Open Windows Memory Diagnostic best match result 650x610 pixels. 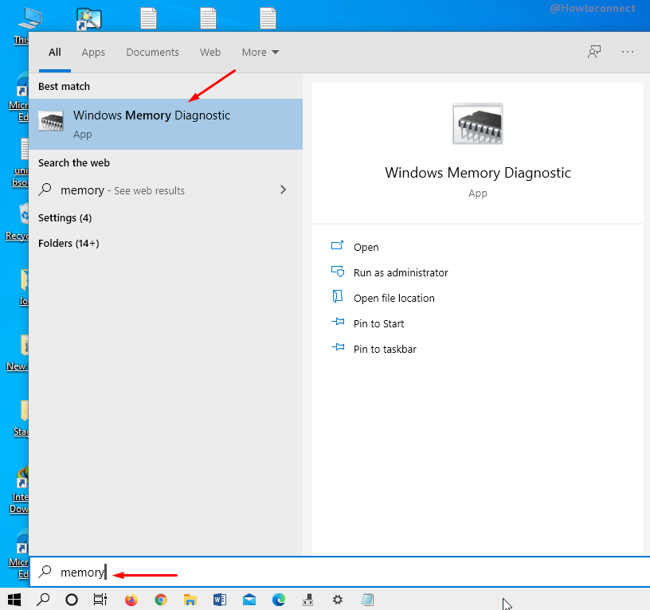click(166, 124)
